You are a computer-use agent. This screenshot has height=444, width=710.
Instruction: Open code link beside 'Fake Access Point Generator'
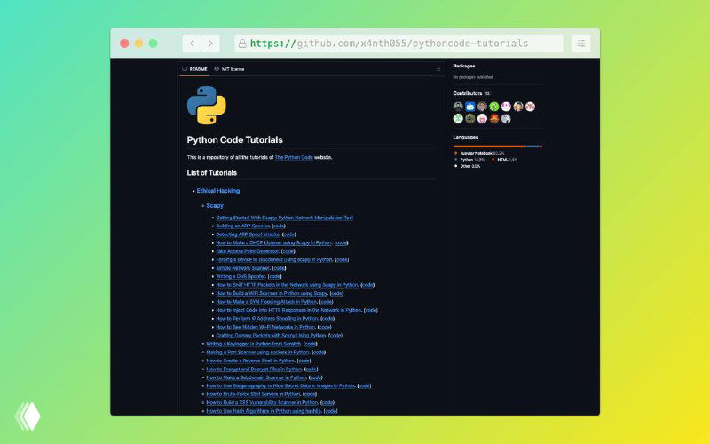288,251
